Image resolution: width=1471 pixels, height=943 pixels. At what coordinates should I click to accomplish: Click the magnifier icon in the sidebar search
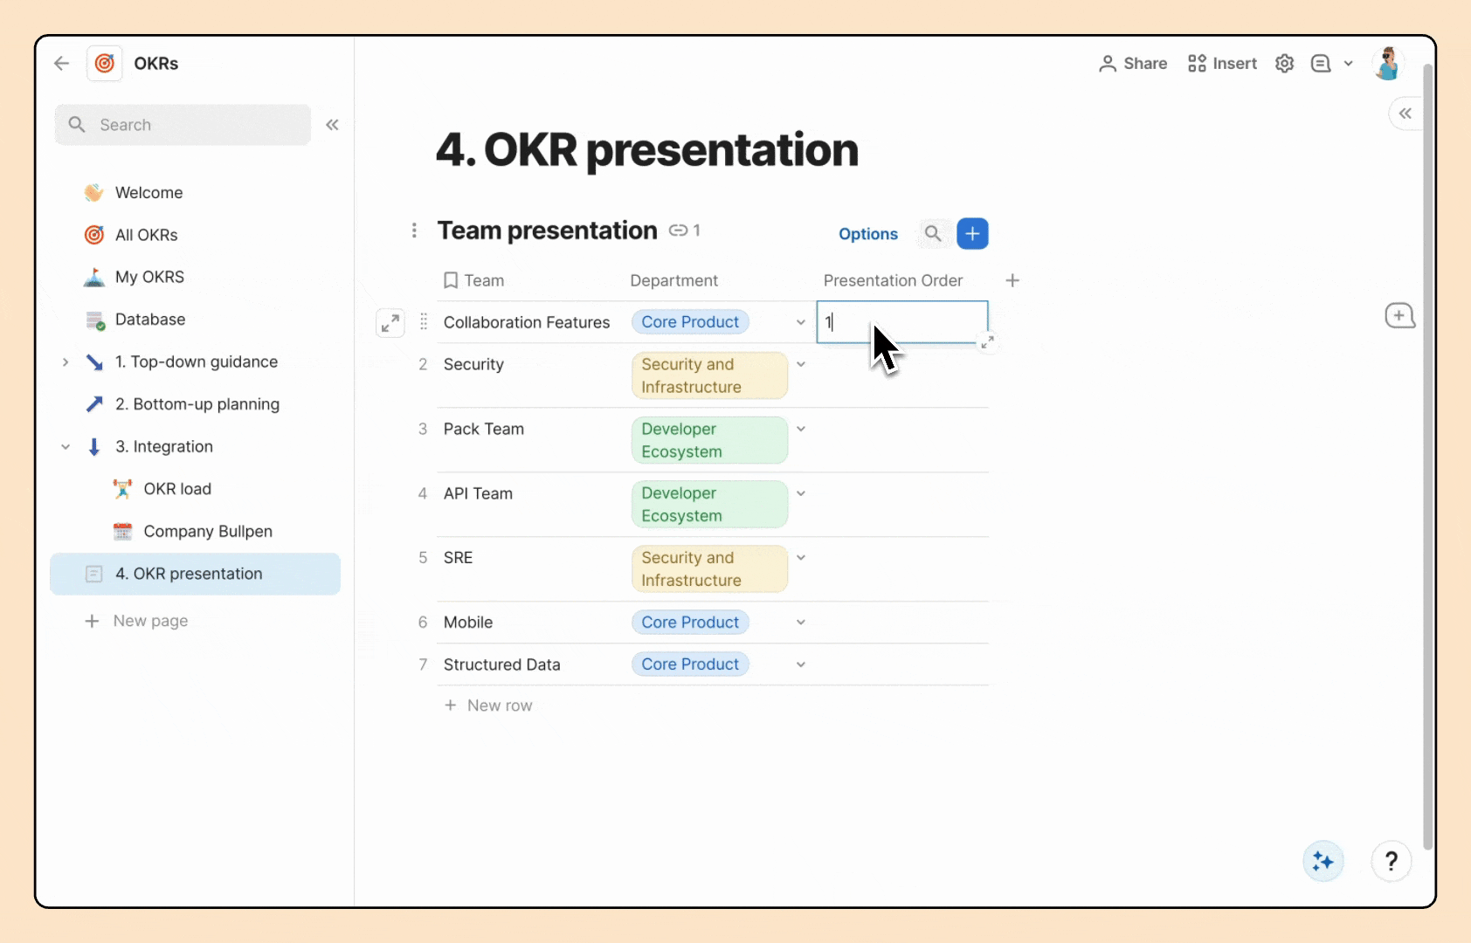pyautogui.click(x=77, y=125)
